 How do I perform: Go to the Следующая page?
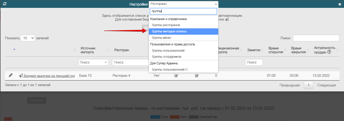point(327,85)
